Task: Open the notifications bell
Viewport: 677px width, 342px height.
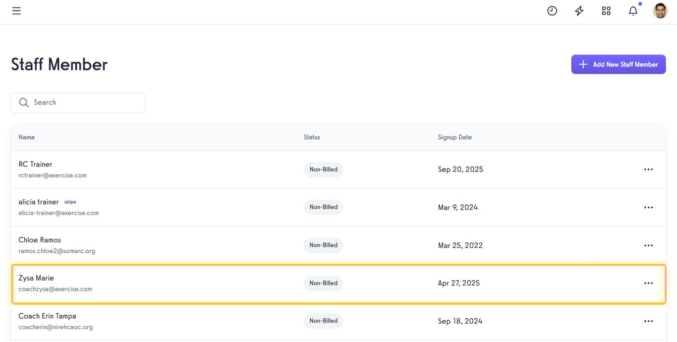Action: [x=633, y=11]
